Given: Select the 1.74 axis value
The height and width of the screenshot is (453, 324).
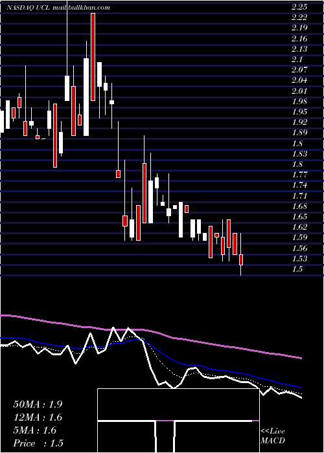Looking at the screenshot, I should pyautogui.click(x=299, y=186).
